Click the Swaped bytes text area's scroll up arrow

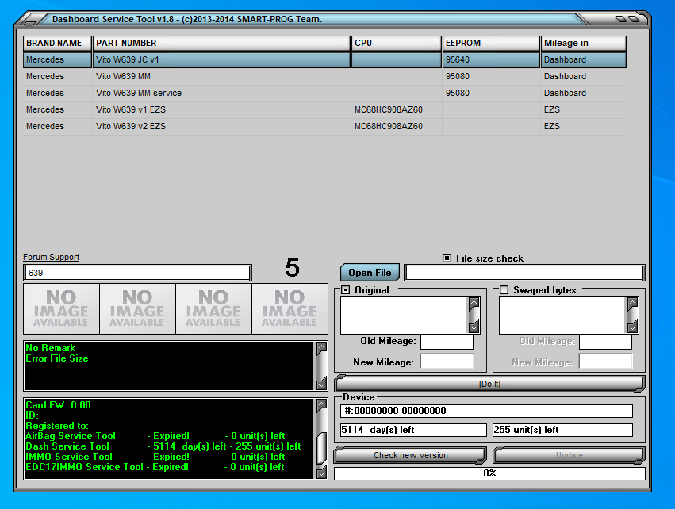pos(632,304)
